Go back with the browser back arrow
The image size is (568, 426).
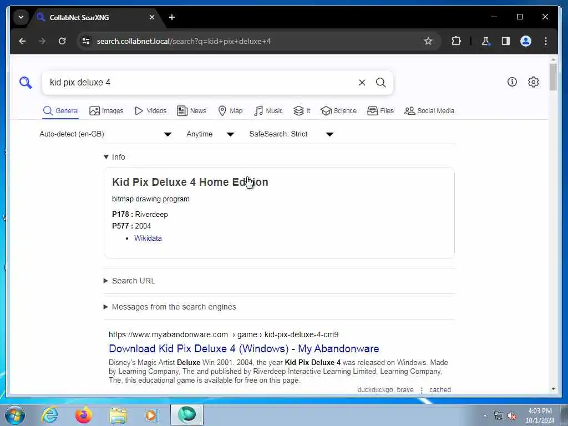click(x=22, y=41)
